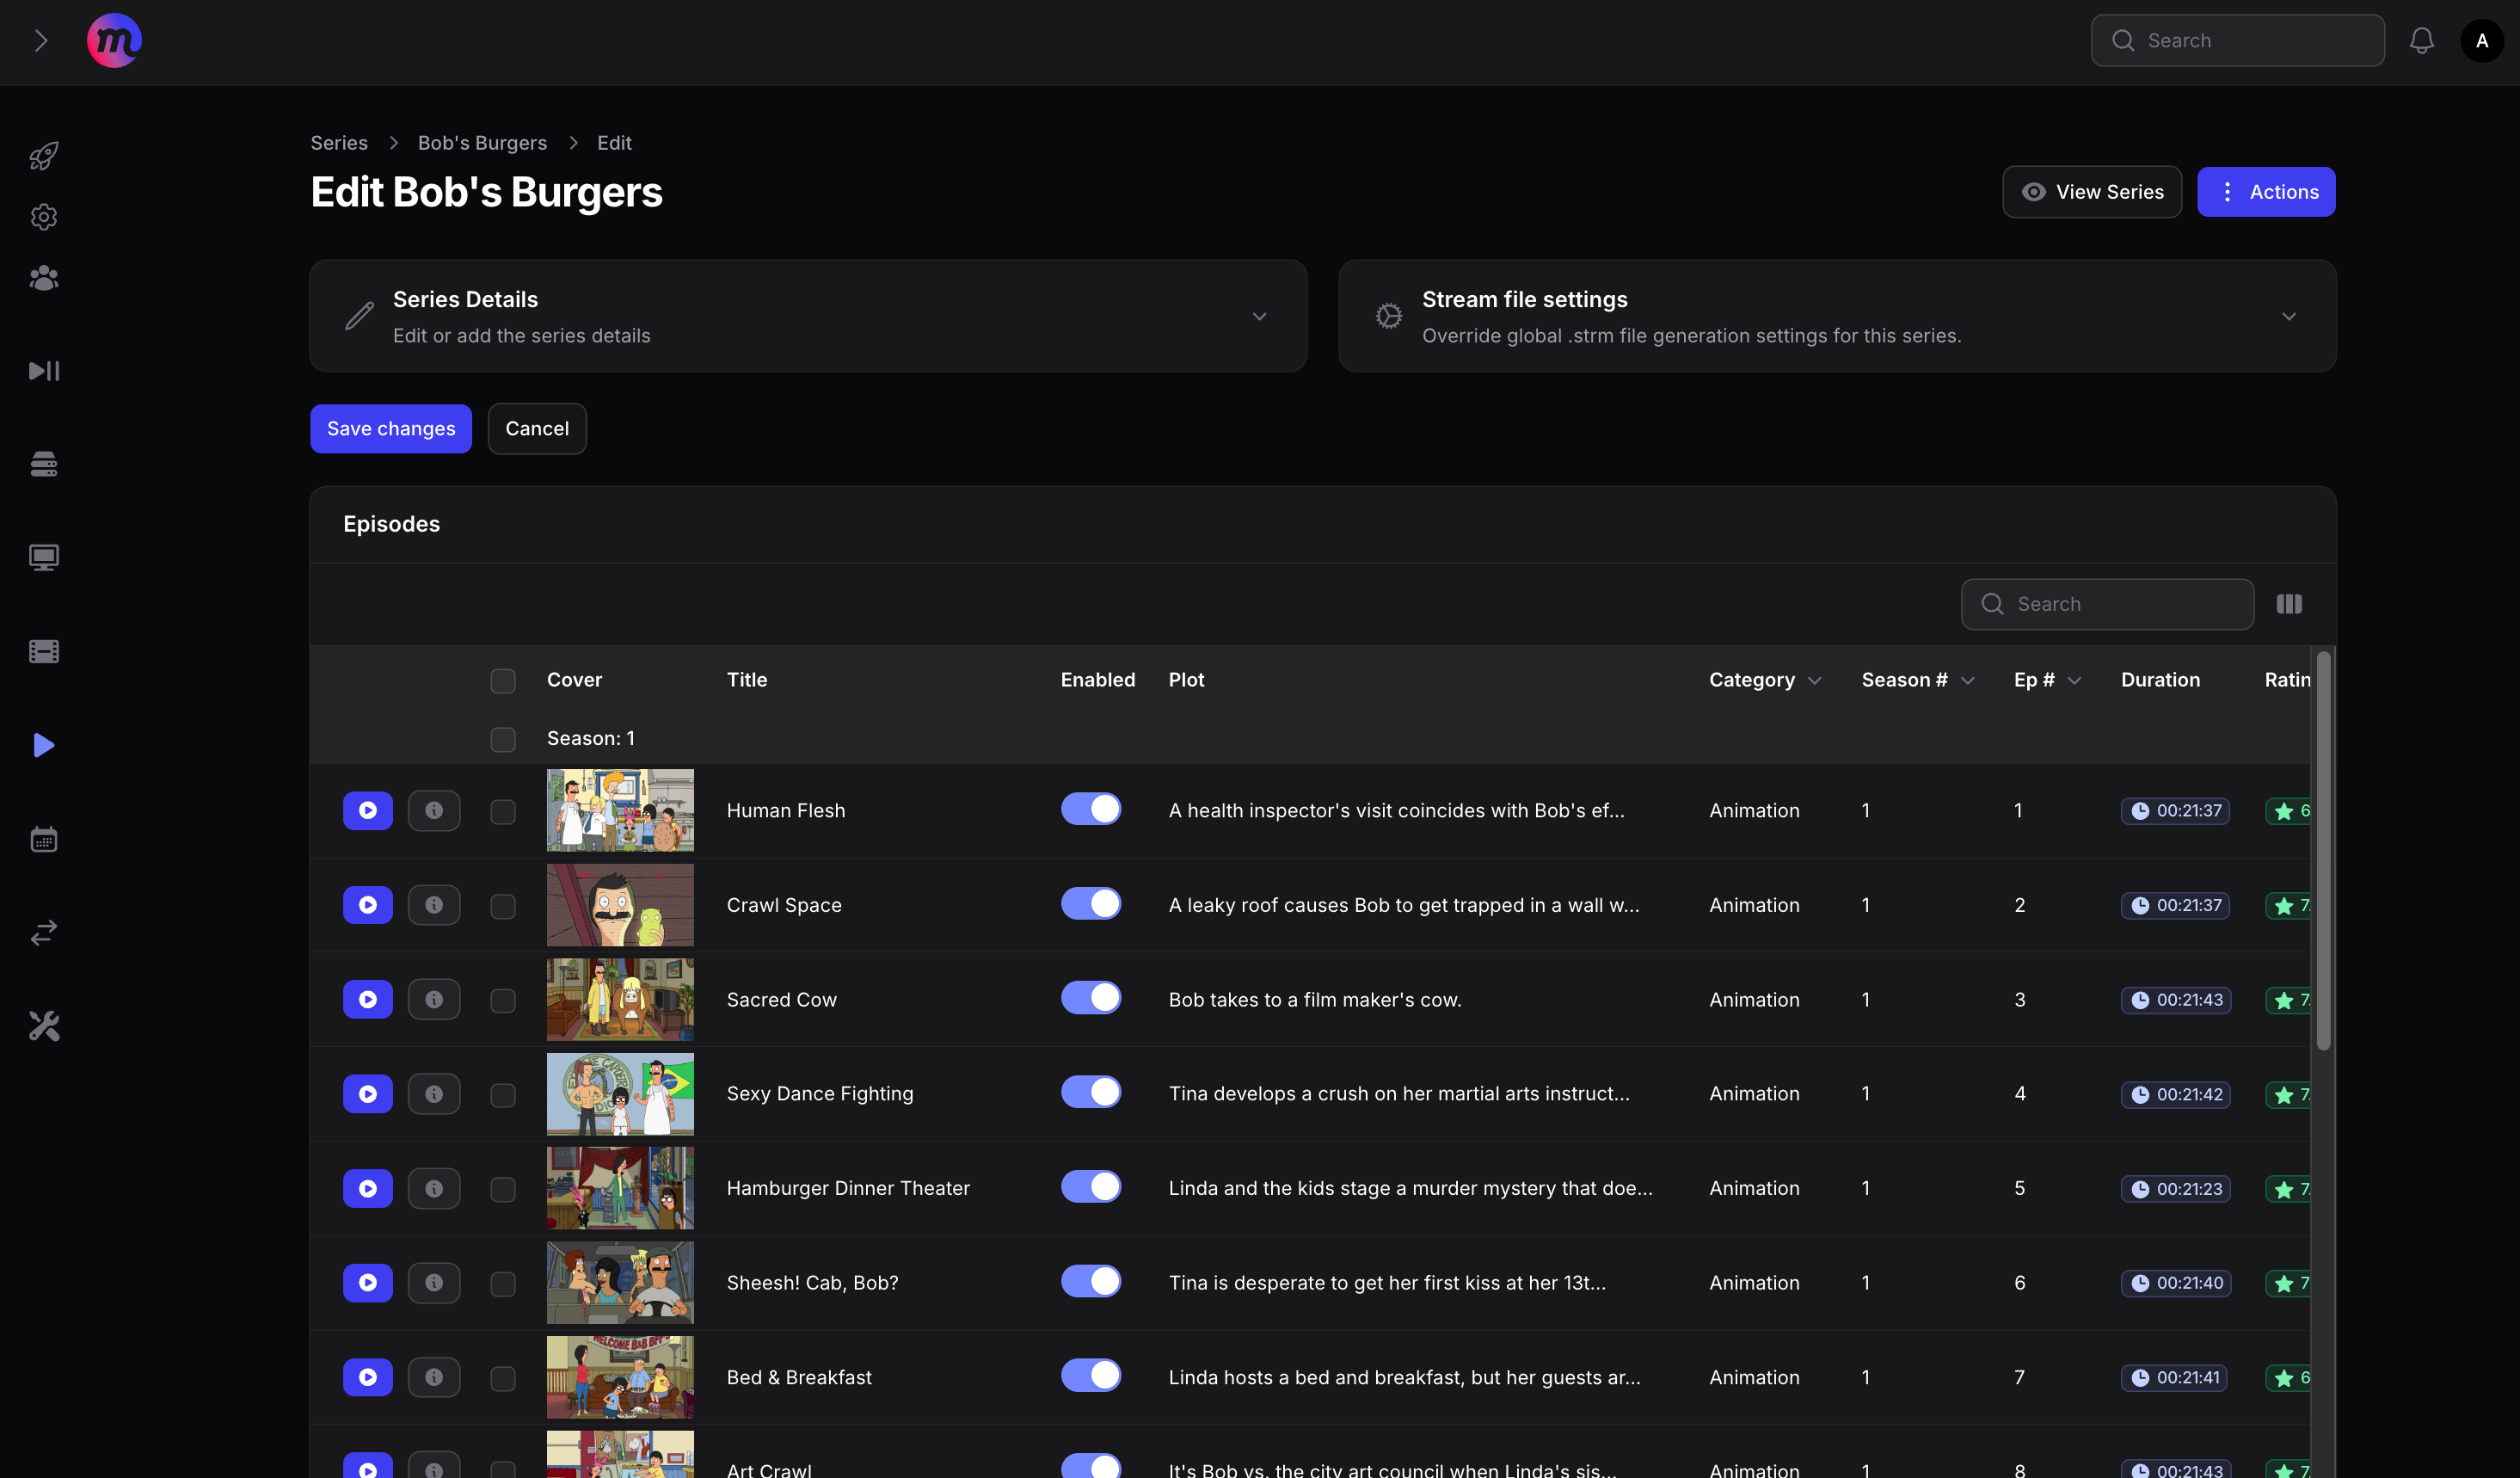Open the Actions menu button
Screen dimensions: 2520x1478
pyautogui.click(x=2265, y=192)
